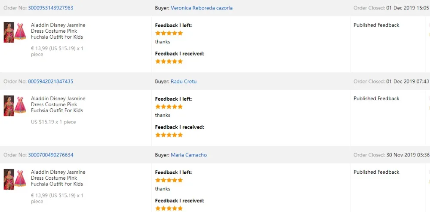Screen dimensions: 430x212
Task: Click product thumbnail in Veronica Reboreda's order
Action: [x=15, y=32]
